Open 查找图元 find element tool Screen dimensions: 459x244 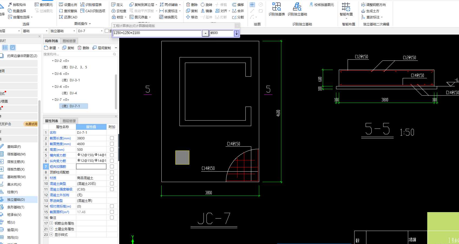(x=44, y=5)
